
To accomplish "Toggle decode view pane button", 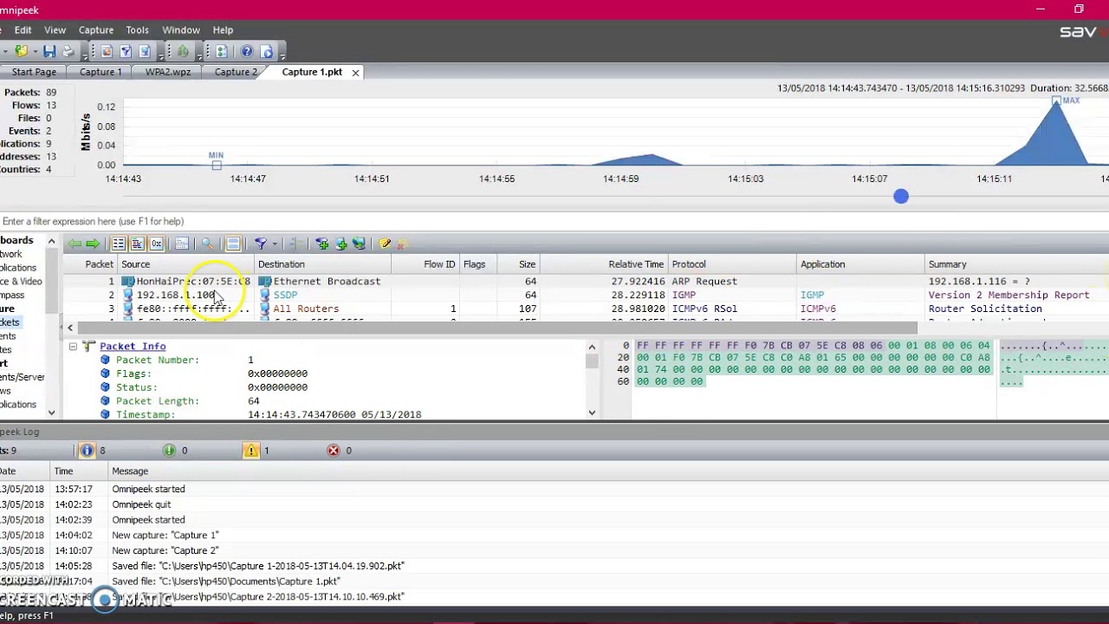I will click(x=137, y=244).
